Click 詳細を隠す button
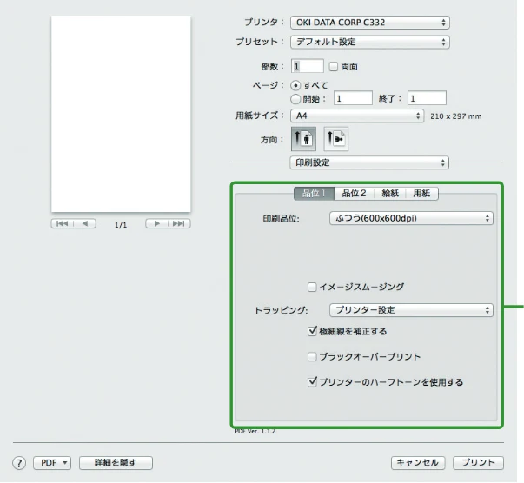524x483 pixels. pos(116,463)
